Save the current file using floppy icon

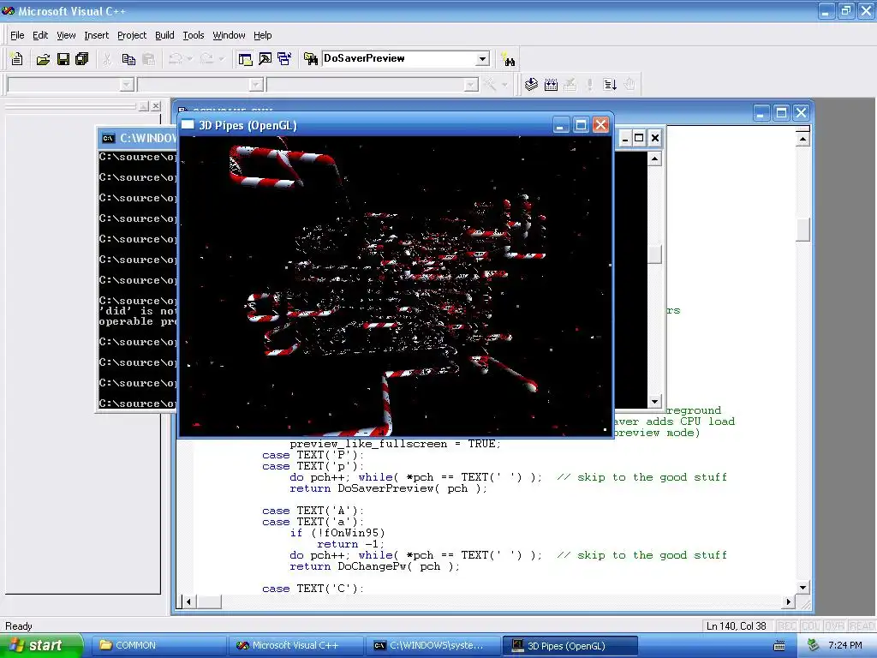63,59
